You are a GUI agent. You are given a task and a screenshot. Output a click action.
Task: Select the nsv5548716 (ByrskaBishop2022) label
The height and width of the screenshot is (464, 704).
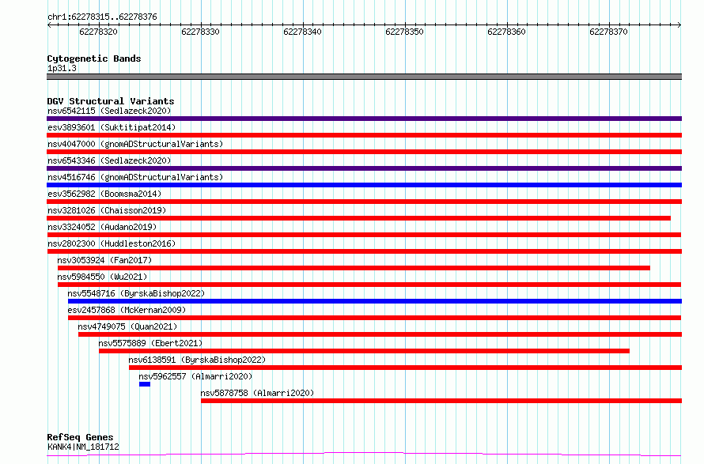coord(136,293)
